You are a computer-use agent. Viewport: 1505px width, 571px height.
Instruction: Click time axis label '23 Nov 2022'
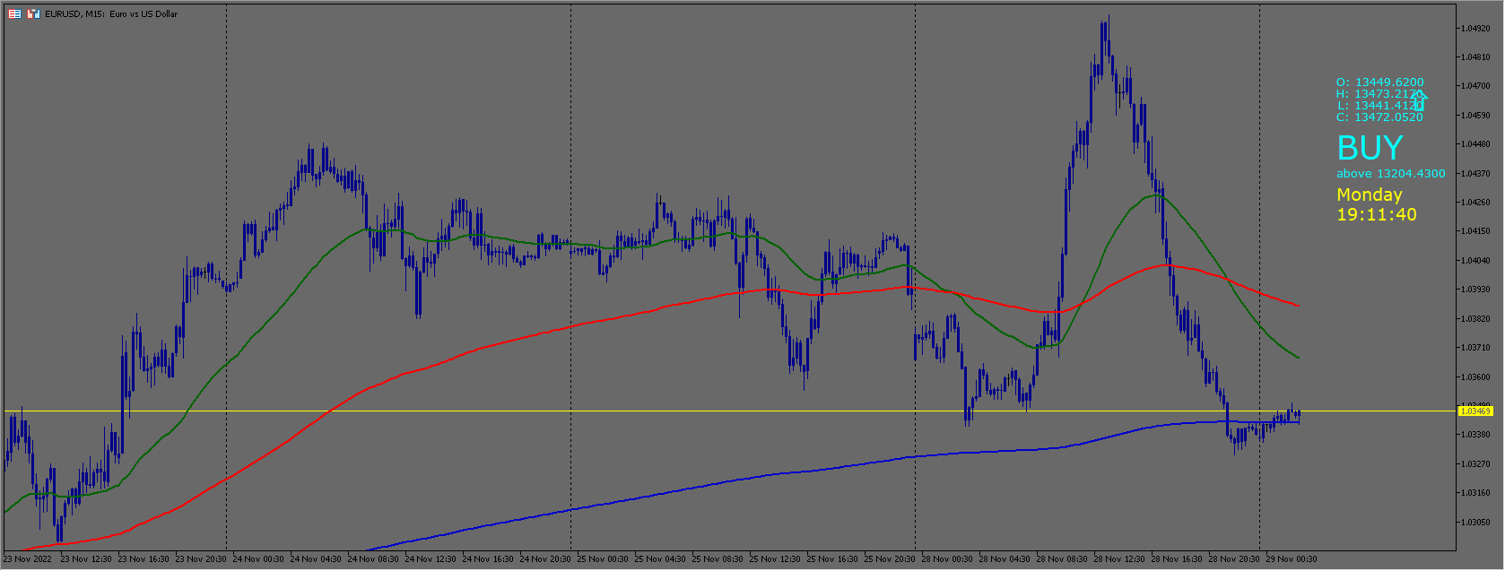click(27, 559)
